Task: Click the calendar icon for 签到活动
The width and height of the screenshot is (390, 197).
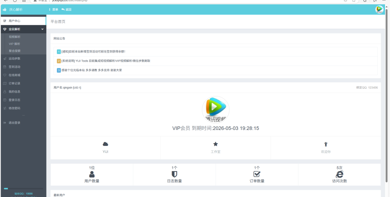Action: [5, 67]
